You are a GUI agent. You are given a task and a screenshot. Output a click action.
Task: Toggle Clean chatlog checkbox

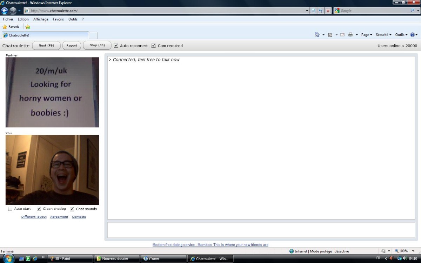point(39,209)
